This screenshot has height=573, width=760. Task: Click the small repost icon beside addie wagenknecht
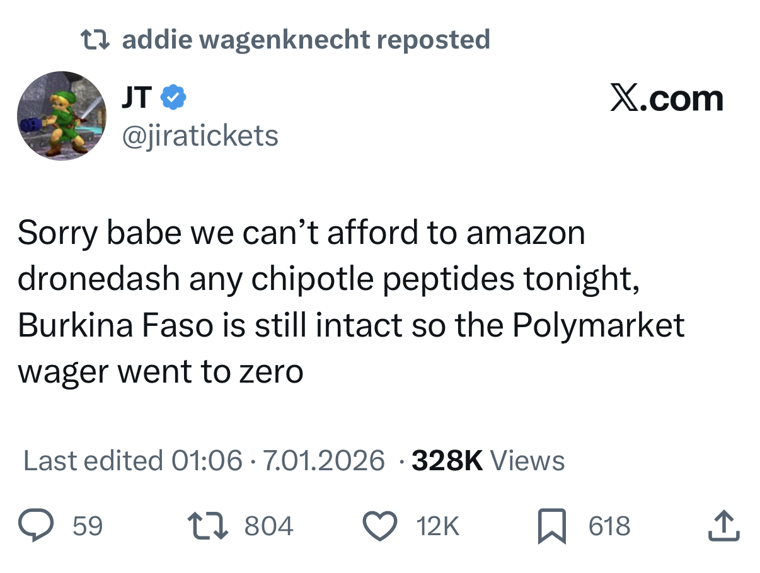(x=96, y=40)
